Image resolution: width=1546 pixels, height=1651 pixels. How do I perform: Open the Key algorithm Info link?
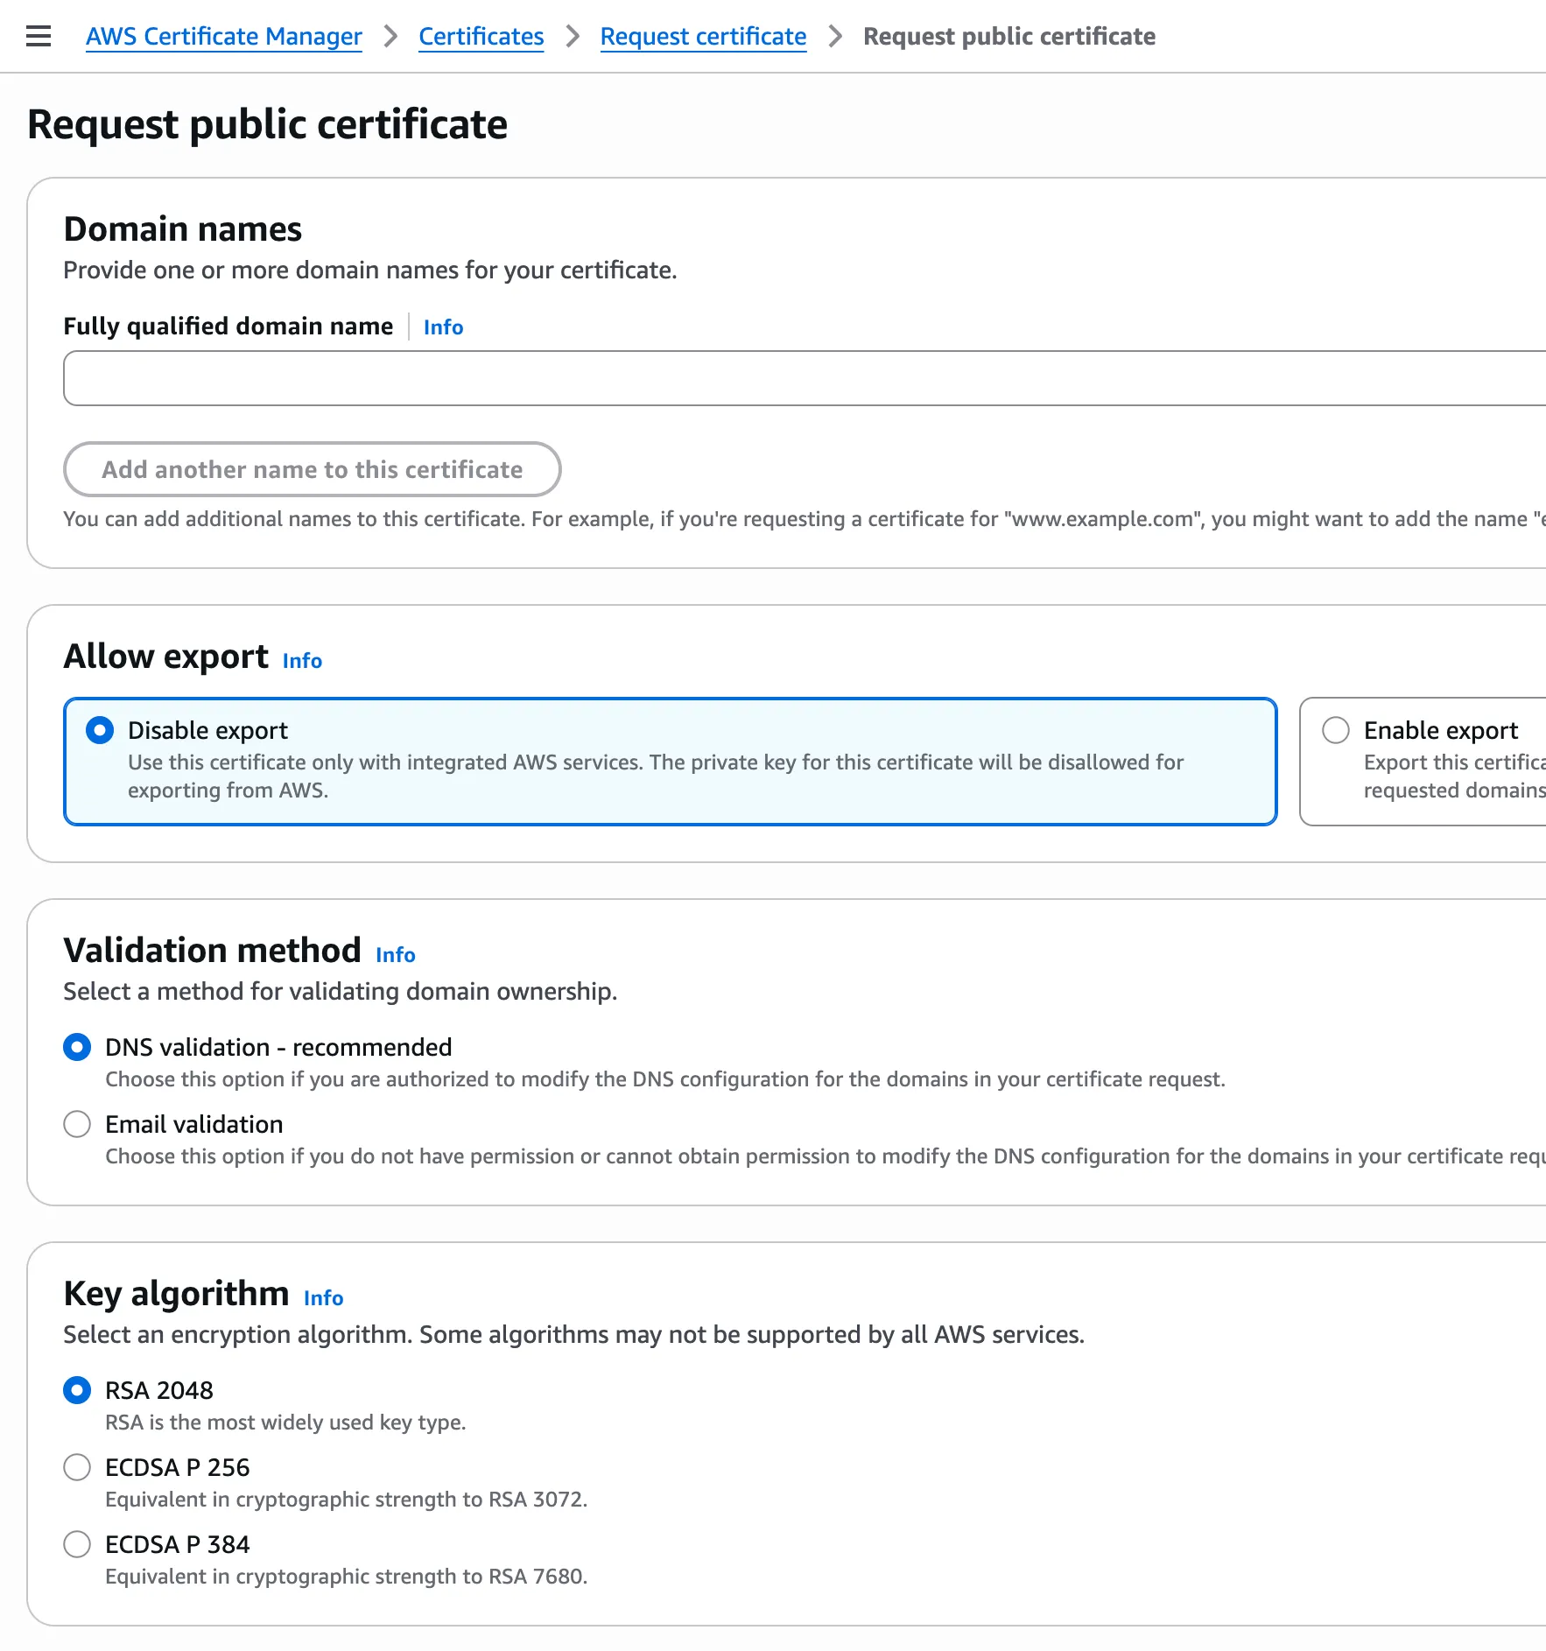point(322,1298)
